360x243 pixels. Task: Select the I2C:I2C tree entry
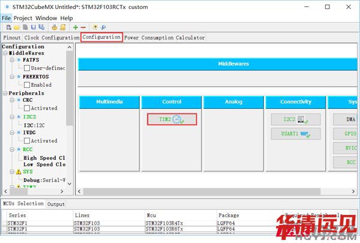click(x=34, y=125)
